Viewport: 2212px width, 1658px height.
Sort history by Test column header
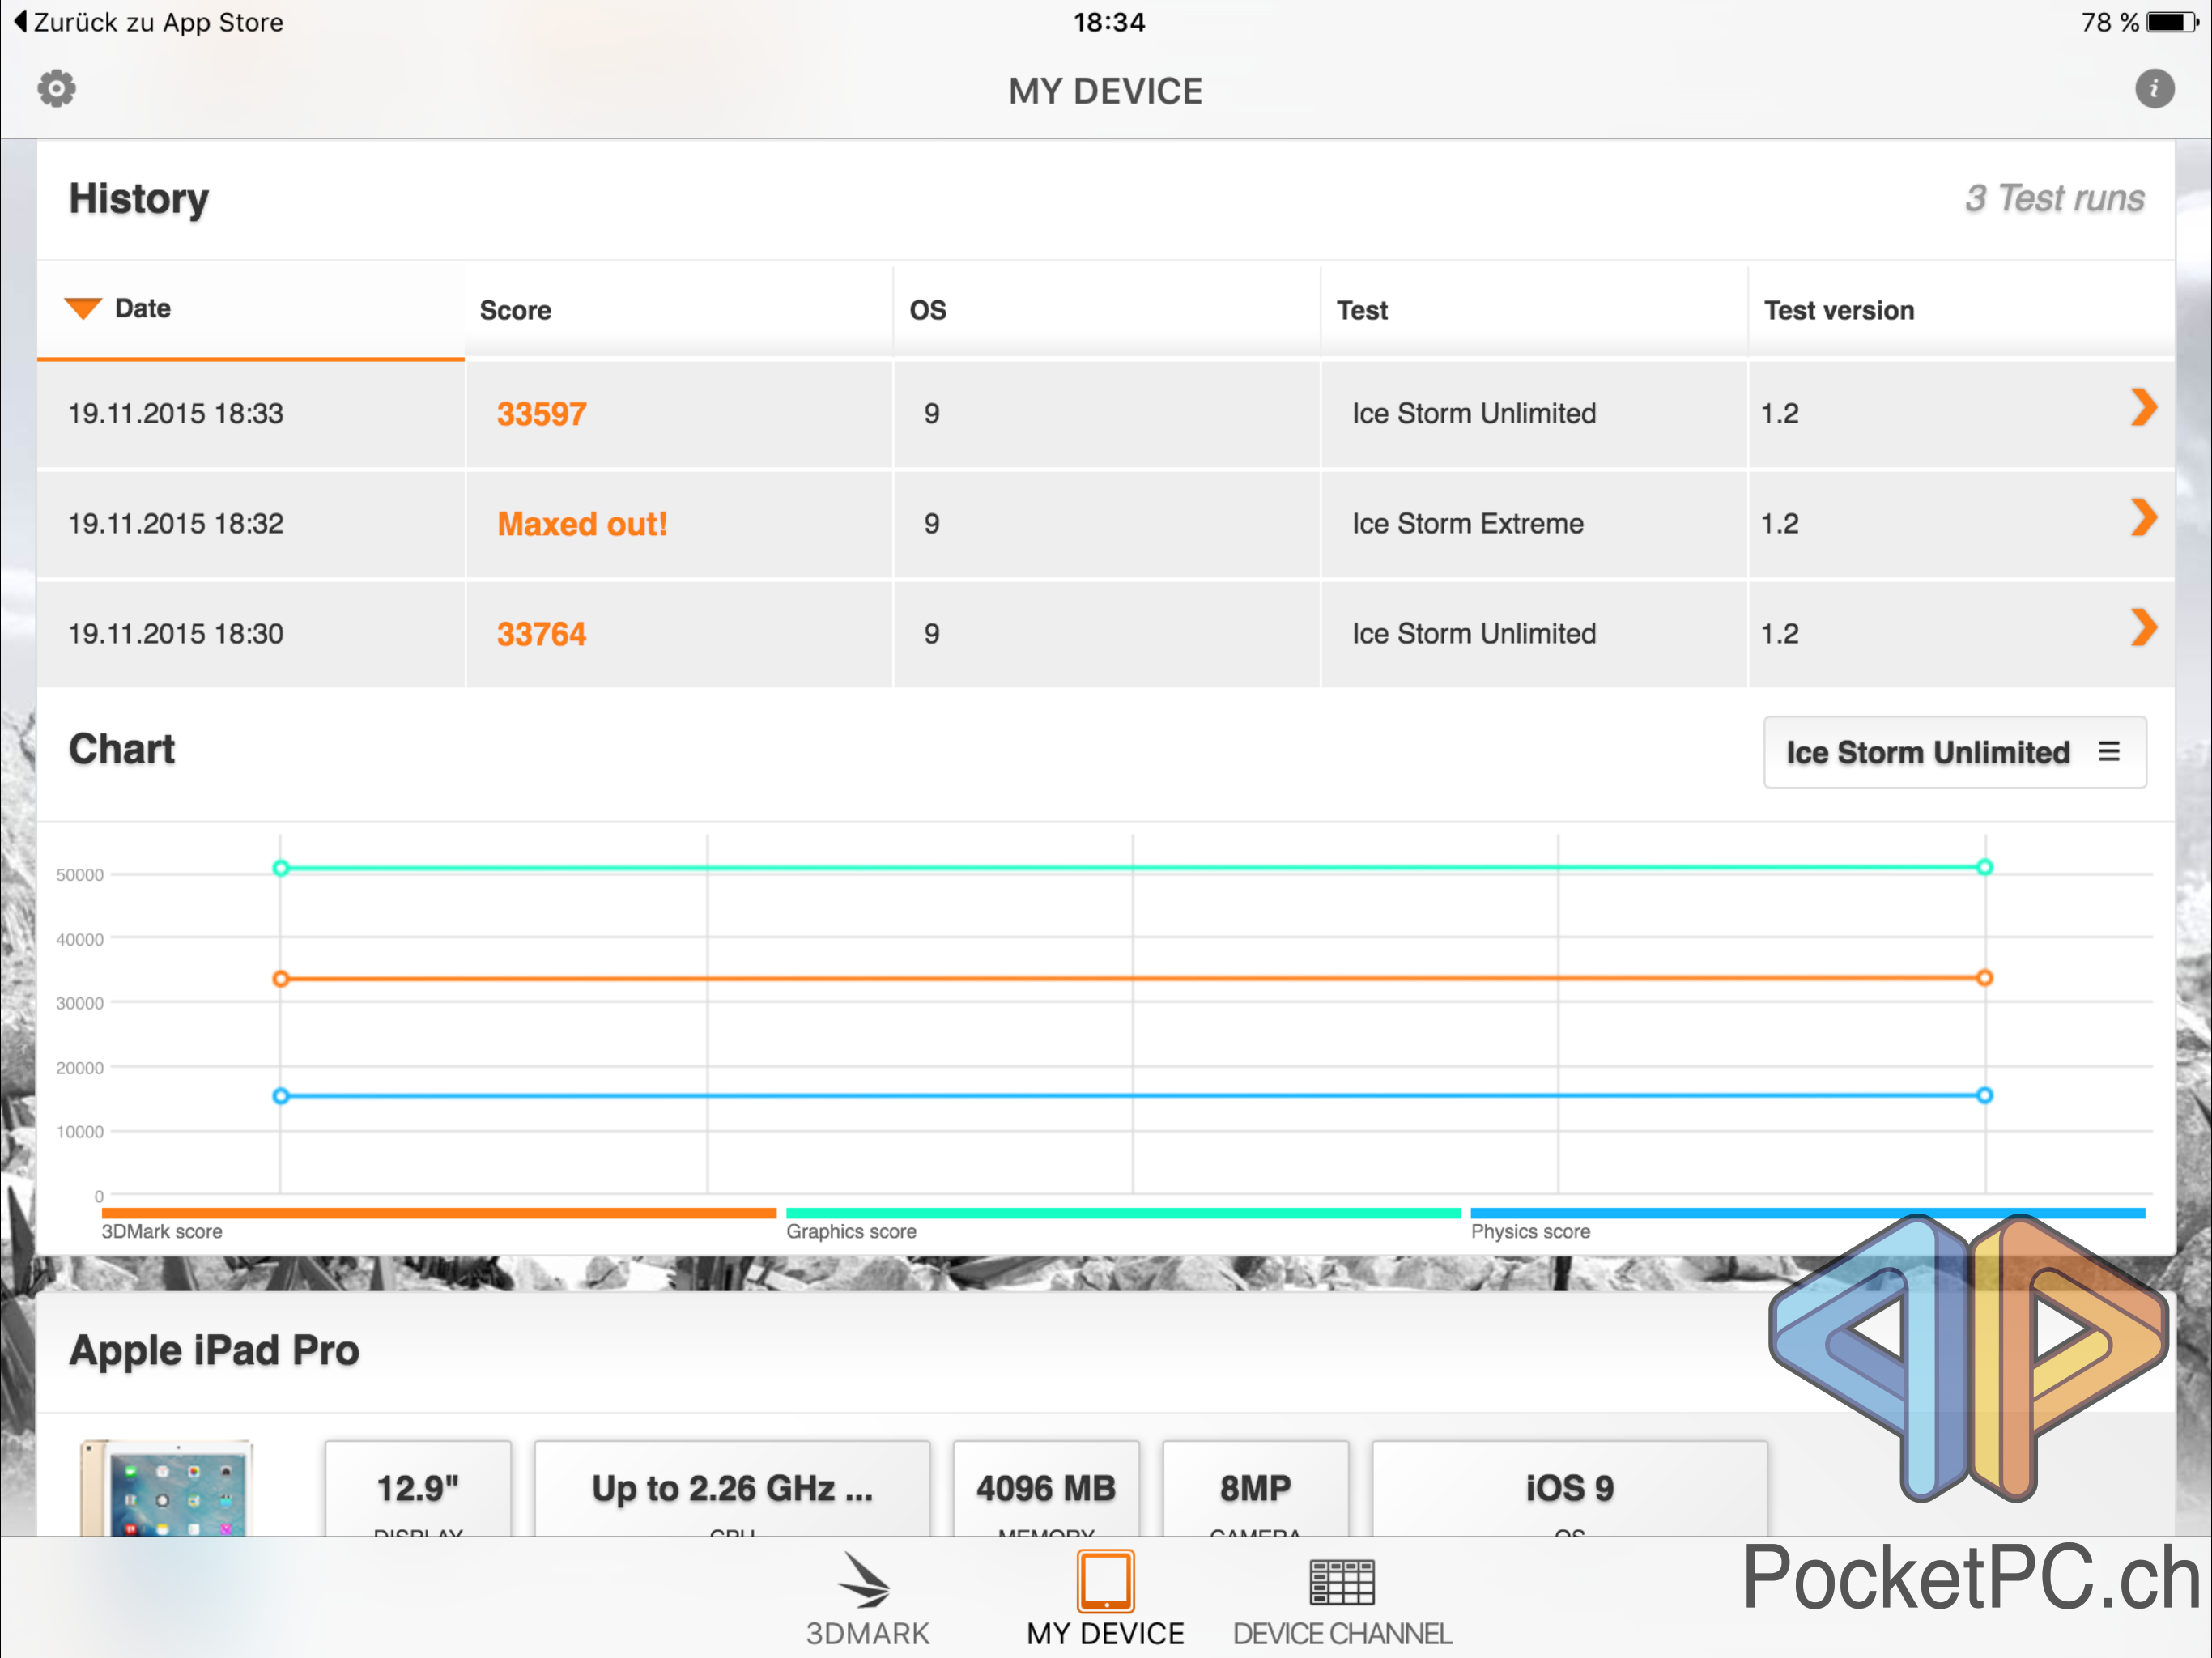tap(1534, 309)
